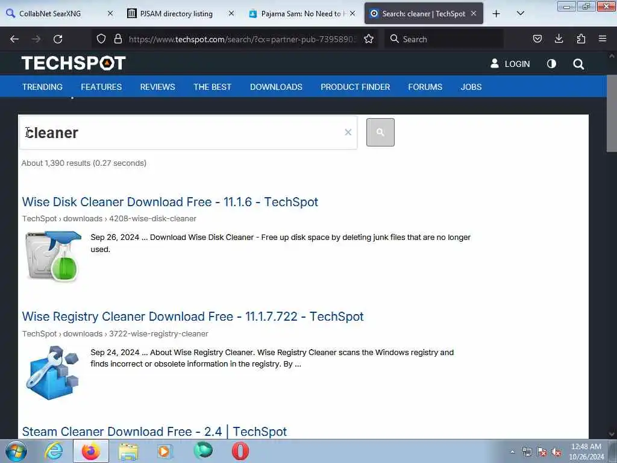The height and width of the screenshot is (463, 617).
Task: Open the FEATURES menu
Action: 101,87
